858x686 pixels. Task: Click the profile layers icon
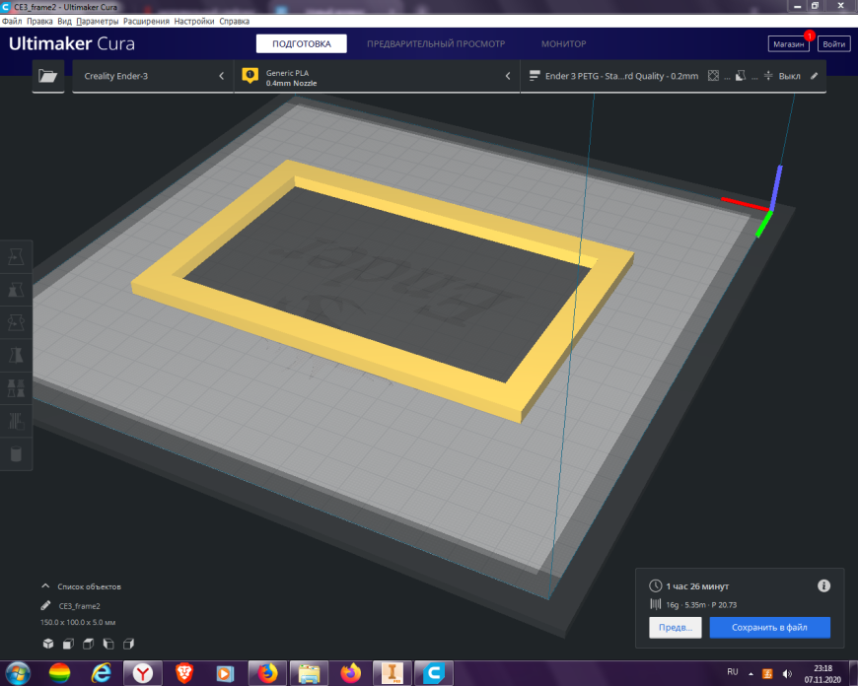tap(535, 76)
